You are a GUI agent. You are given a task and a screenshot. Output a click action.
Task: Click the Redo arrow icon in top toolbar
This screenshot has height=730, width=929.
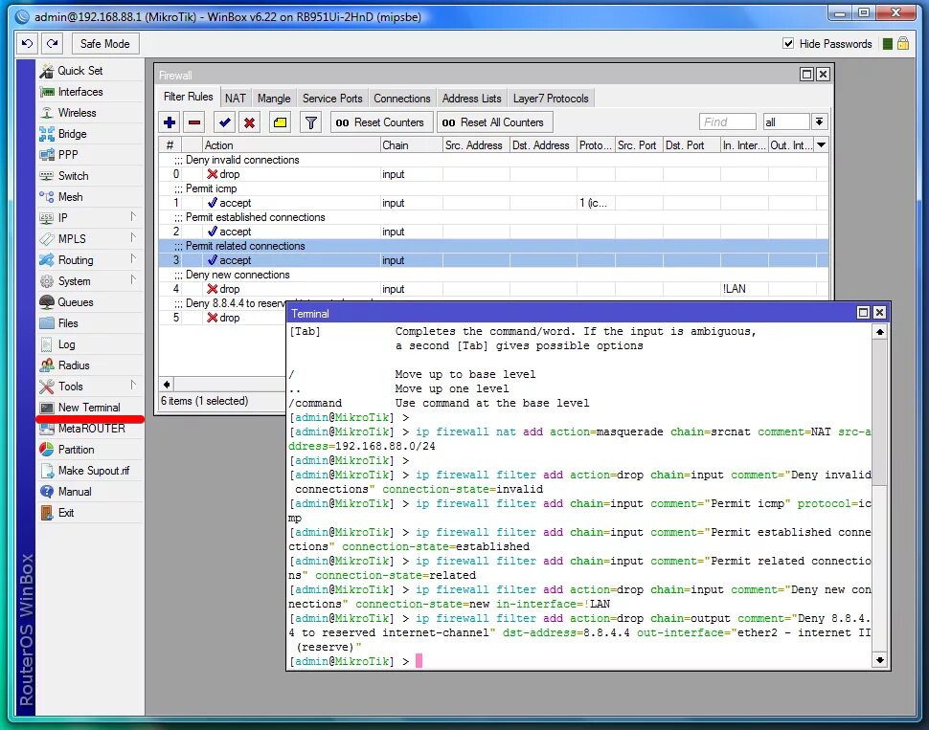pos(52,43)
